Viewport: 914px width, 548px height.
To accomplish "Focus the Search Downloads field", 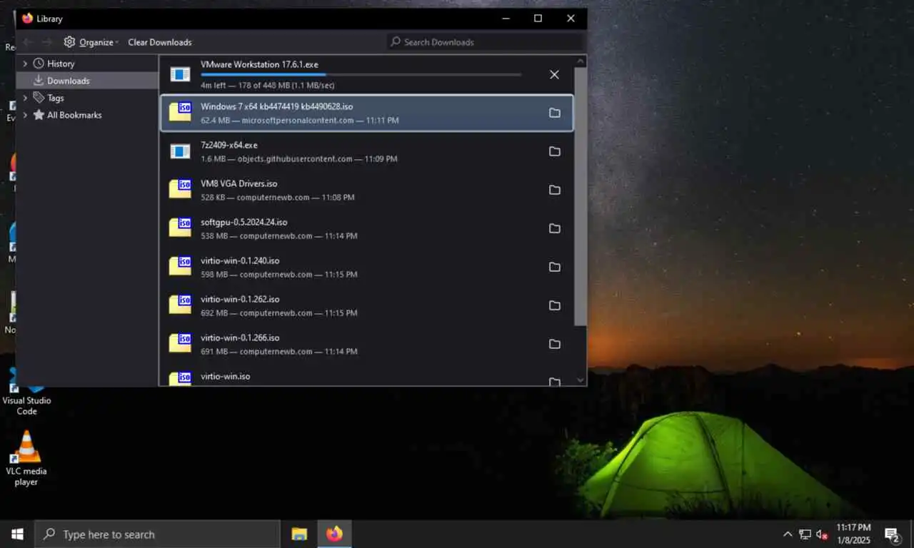I will point(486,42).
